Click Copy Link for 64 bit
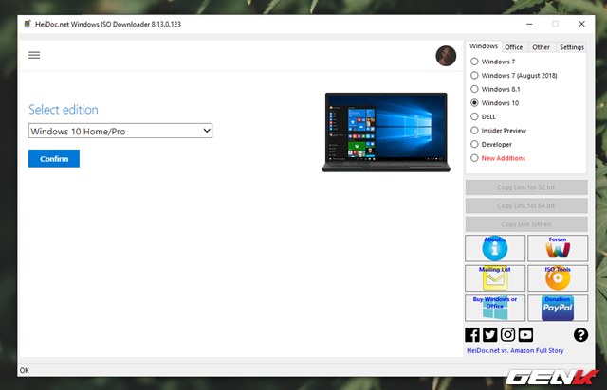607x390 pixels. coord(526,206)
